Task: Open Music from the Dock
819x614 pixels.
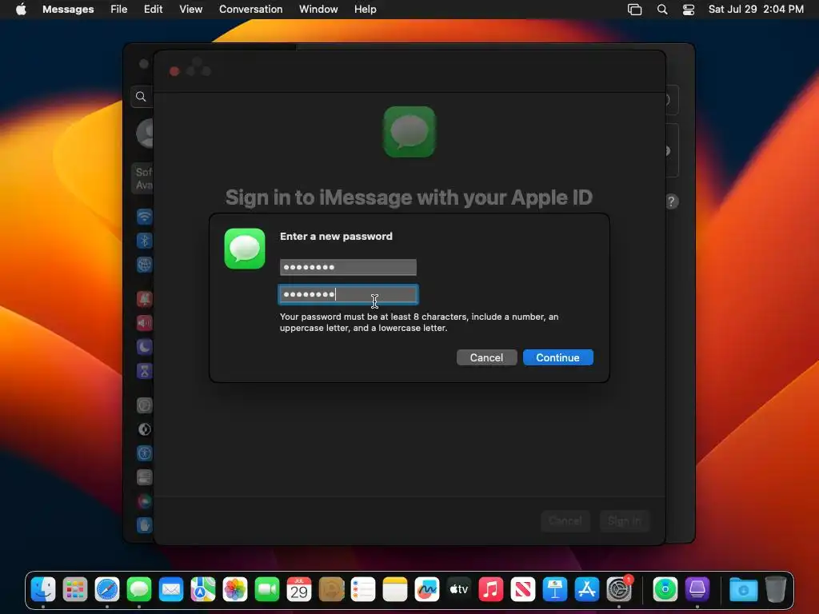Action: coord(491,589)
